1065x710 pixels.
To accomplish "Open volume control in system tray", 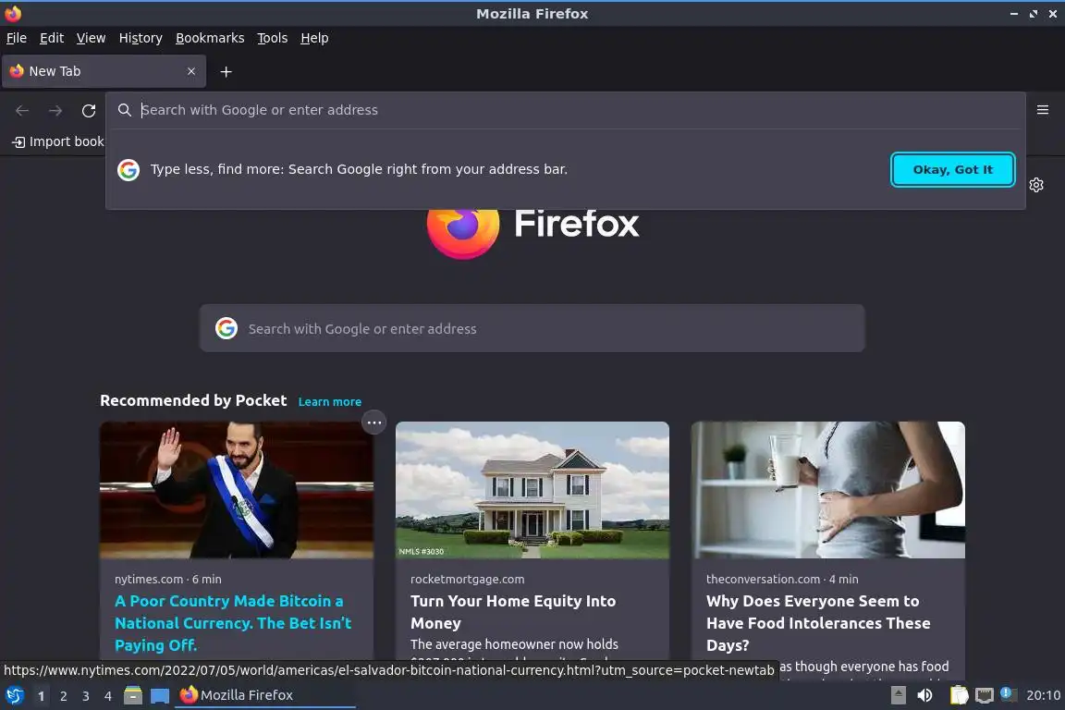I will coord(924,695).
